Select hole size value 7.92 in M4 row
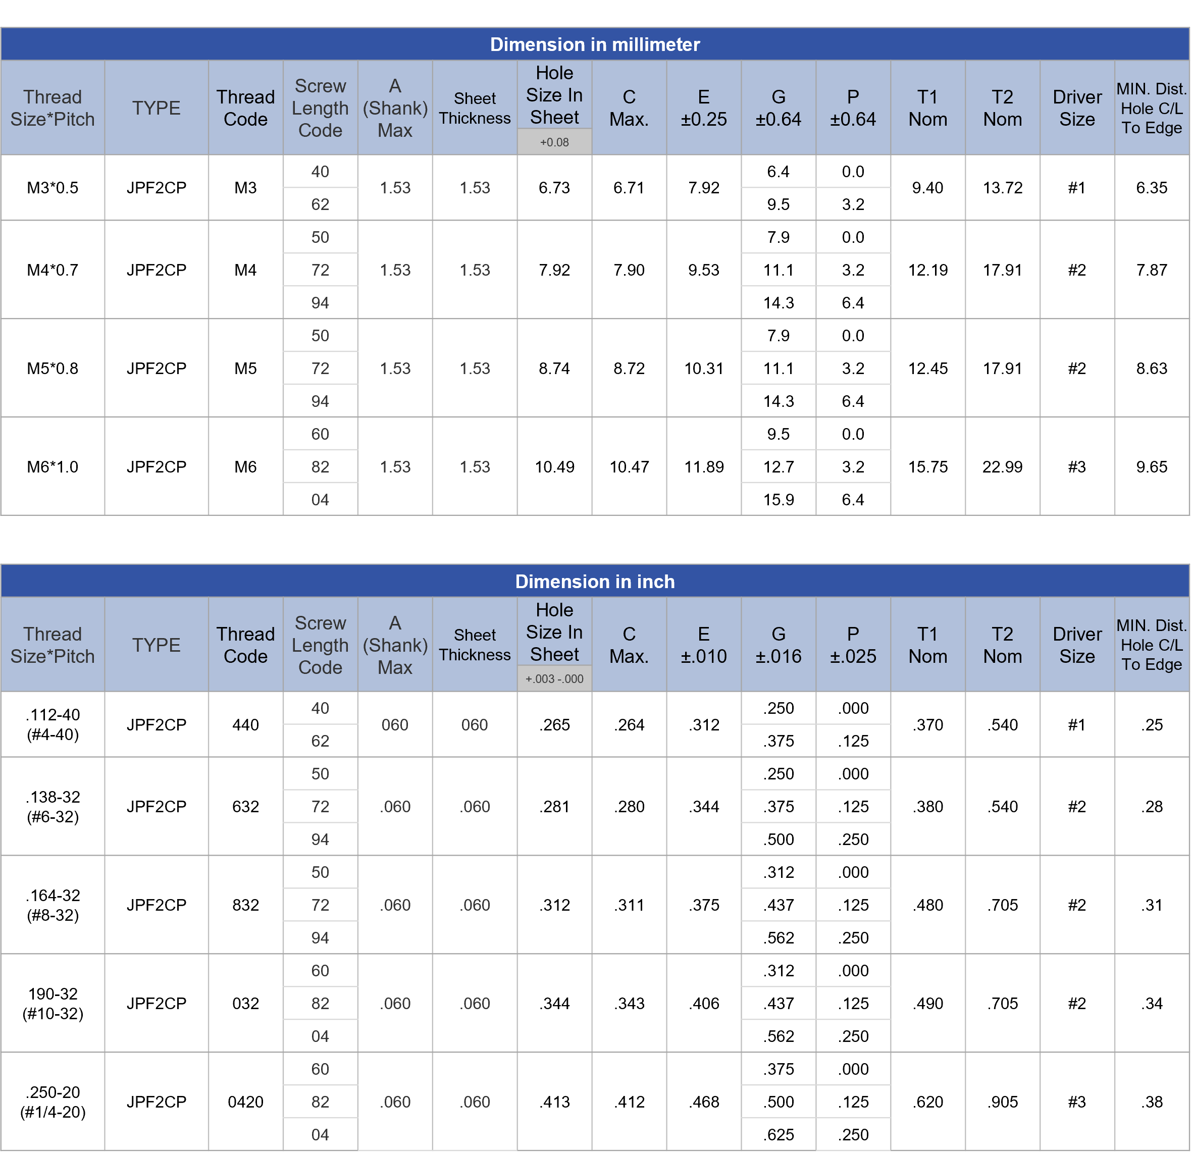 click(554, 270)
